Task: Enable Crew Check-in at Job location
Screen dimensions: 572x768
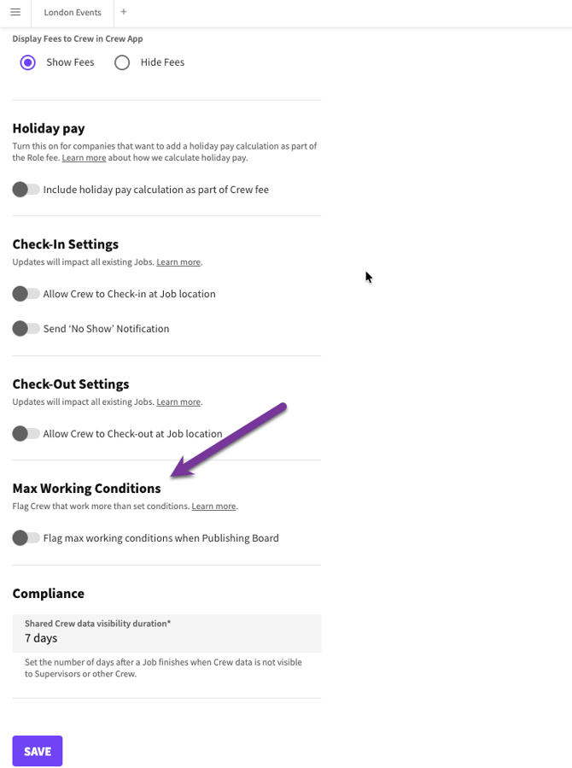Action: click(x=26, y=294)
